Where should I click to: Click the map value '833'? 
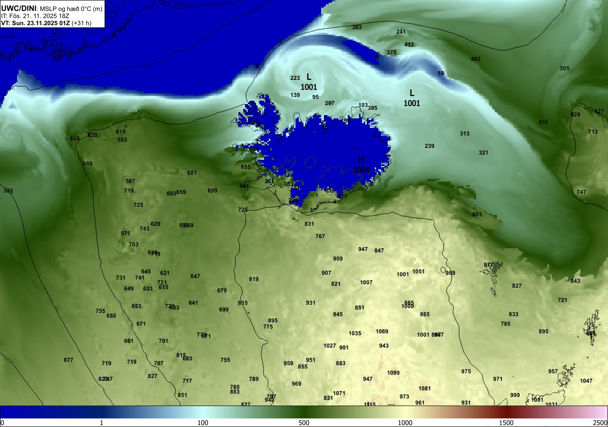tap(513, 314)
